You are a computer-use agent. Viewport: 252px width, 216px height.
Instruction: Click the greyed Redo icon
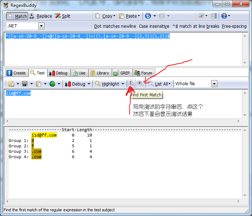(x=162, y=16)
